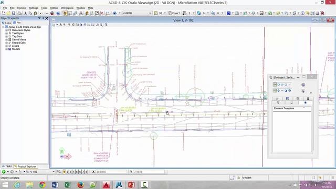
Task: Toggle view 8 button in view groups
Action: point(86,172)
